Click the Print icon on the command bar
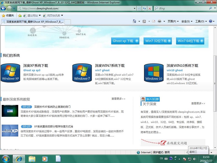The width and height of the screenshot is (217, 163). click(x=159, y=21)
